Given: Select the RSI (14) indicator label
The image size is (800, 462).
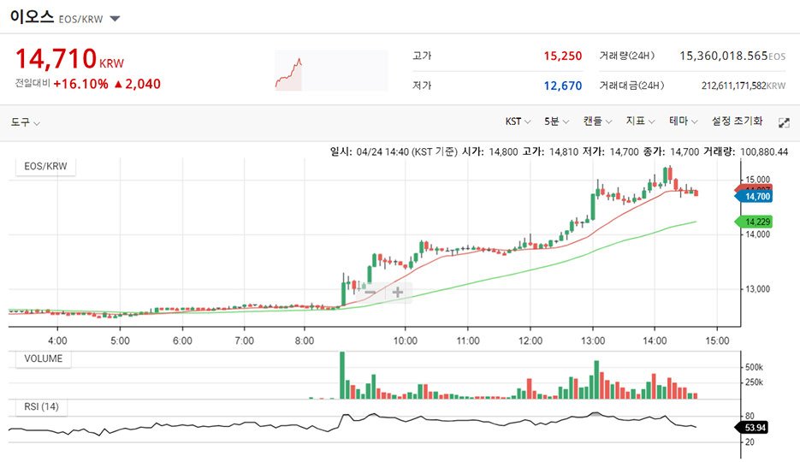Looking at the screenshot, I should click(41, 406).
